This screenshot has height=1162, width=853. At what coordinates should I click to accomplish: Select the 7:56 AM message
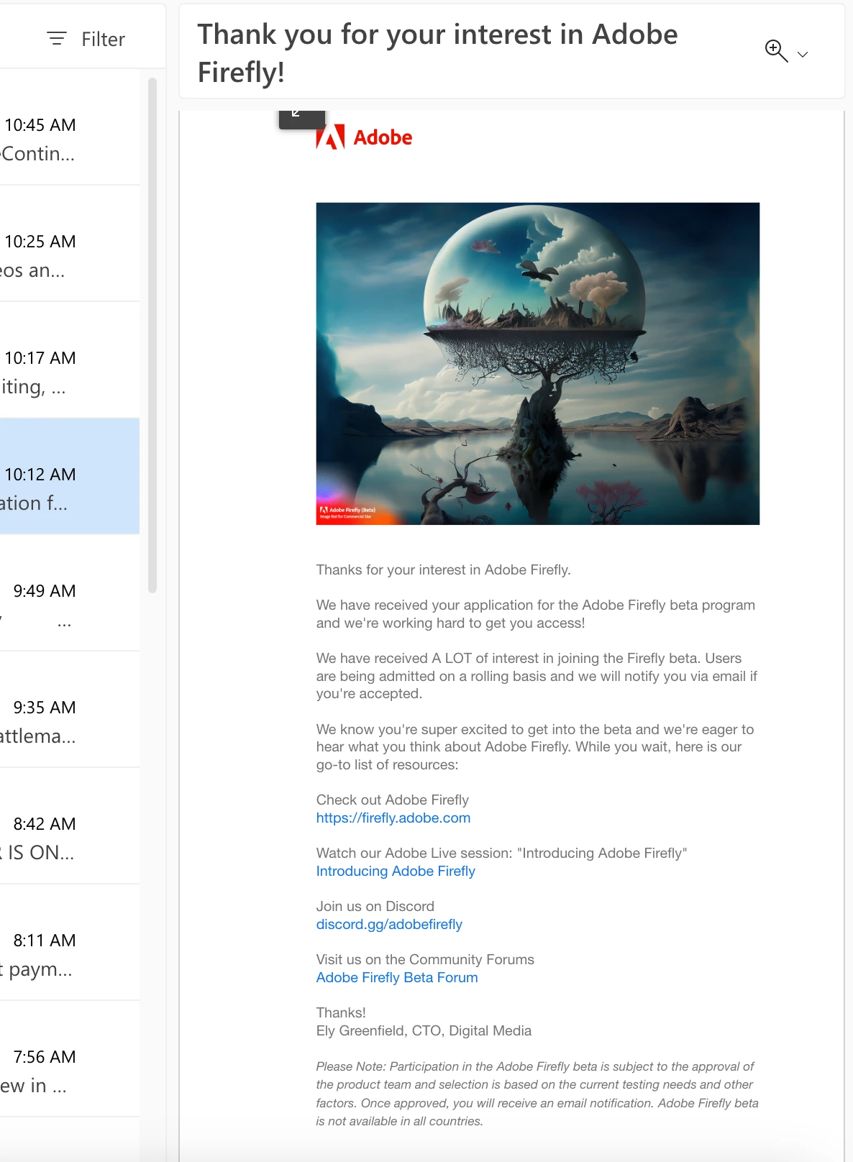point(70,1059)
